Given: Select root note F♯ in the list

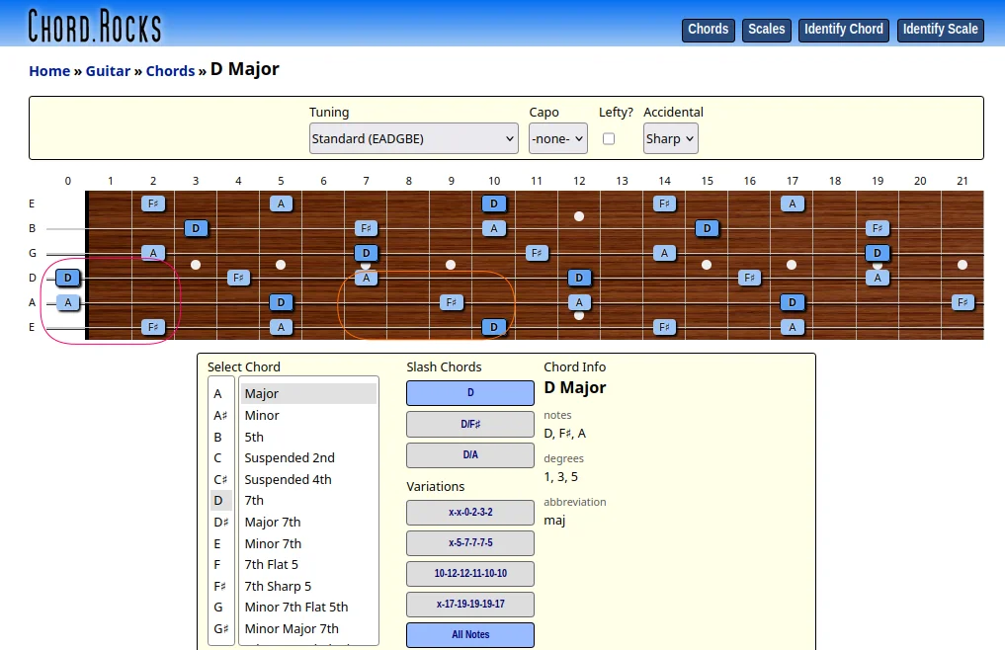Looking at the screenshot, I should [x=221, y=586].
